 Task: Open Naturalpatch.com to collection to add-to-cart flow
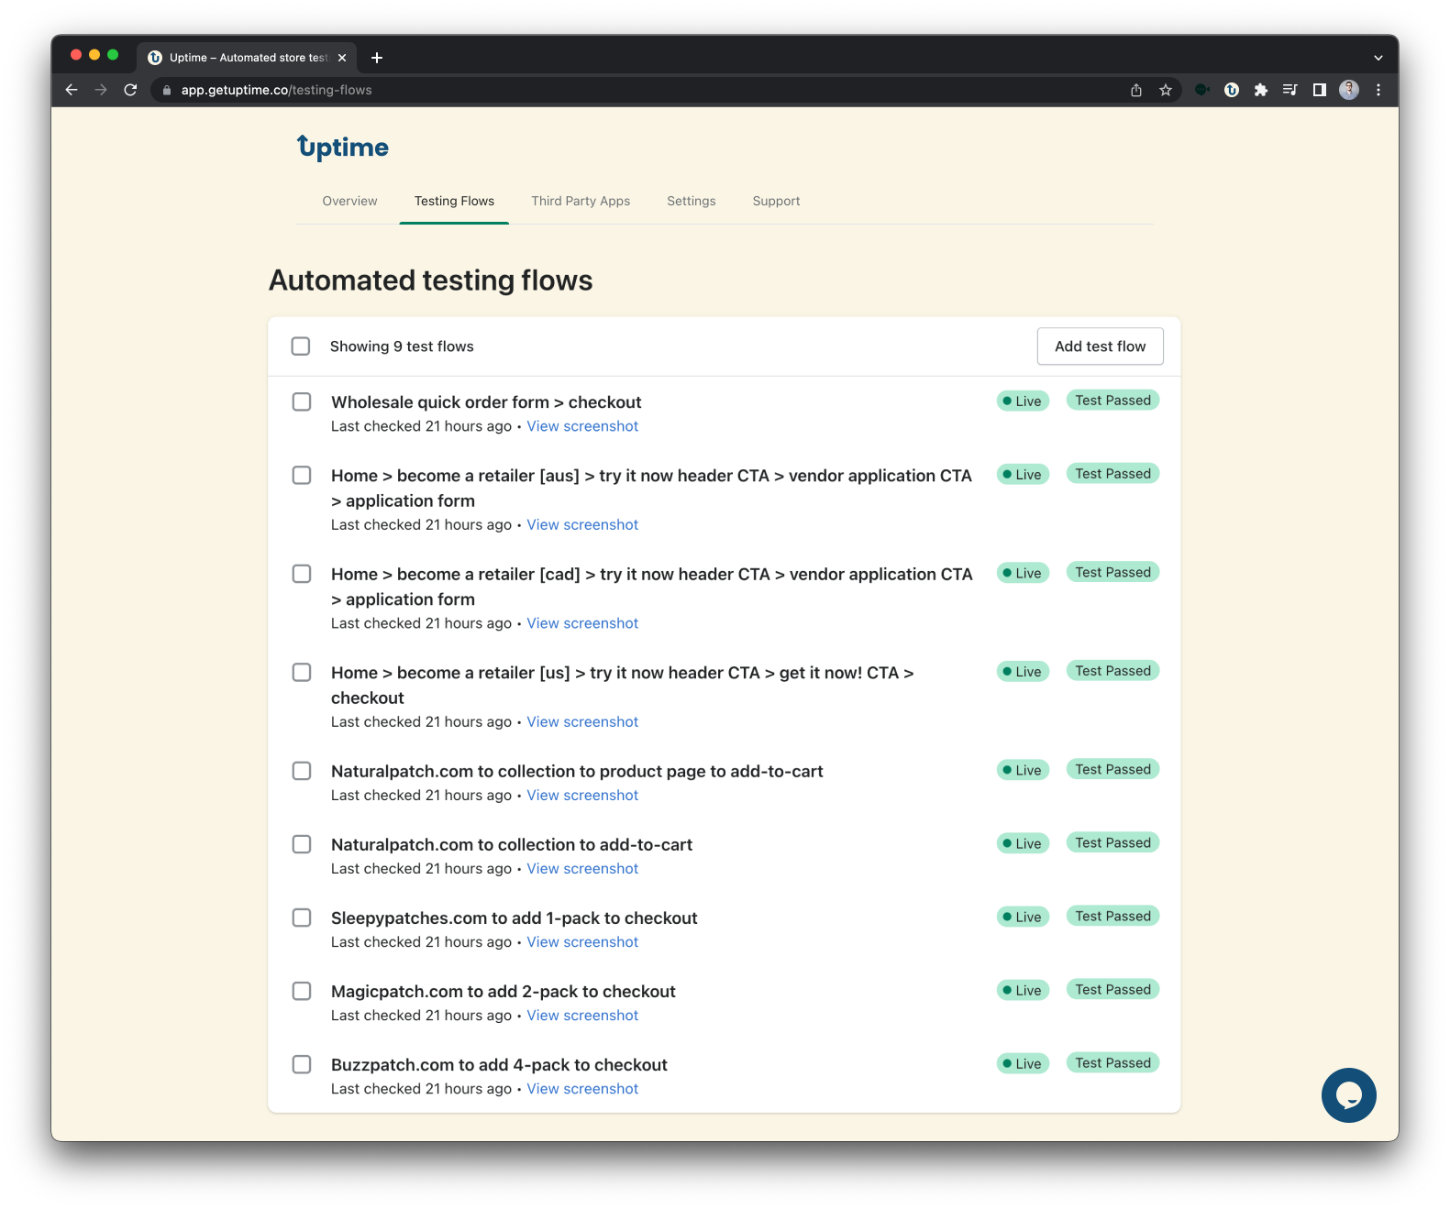pyautogui.click(x=512, y=844)
